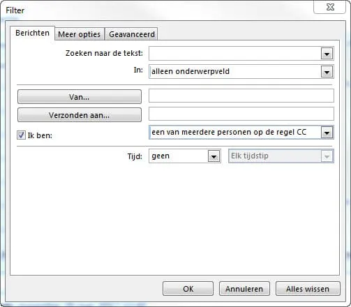The image size is (351, 307).
Task: Click the Annuleren button
Action: pyautogui.click(x=244, y=289)
